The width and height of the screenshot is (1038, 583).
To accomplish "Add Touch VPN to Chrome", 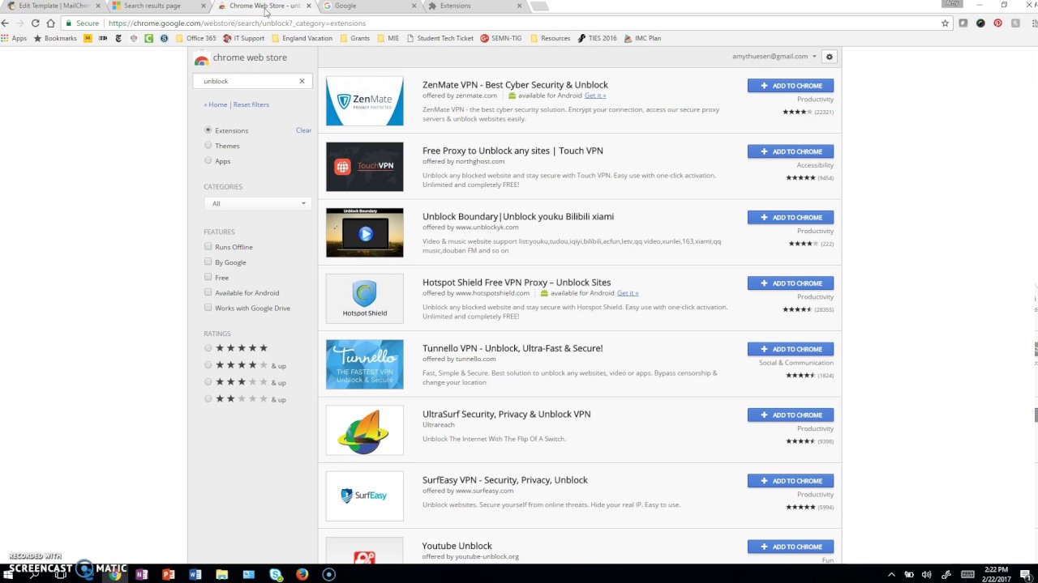I will [791, 151].
